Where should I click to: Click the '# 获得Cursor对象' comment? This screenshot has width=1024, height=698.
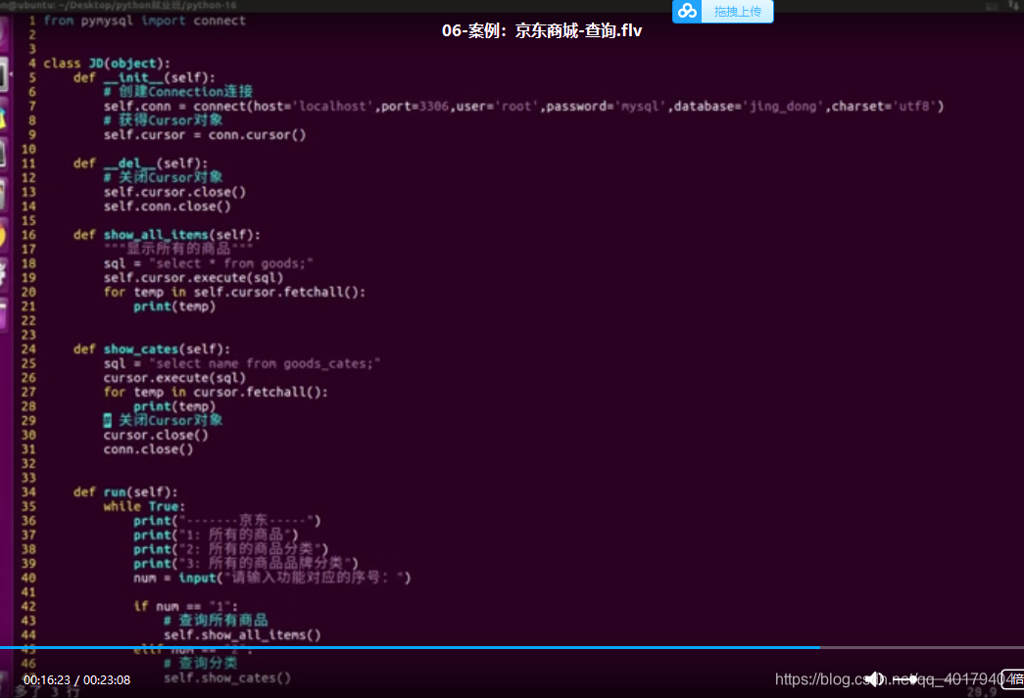click(163, 120)
